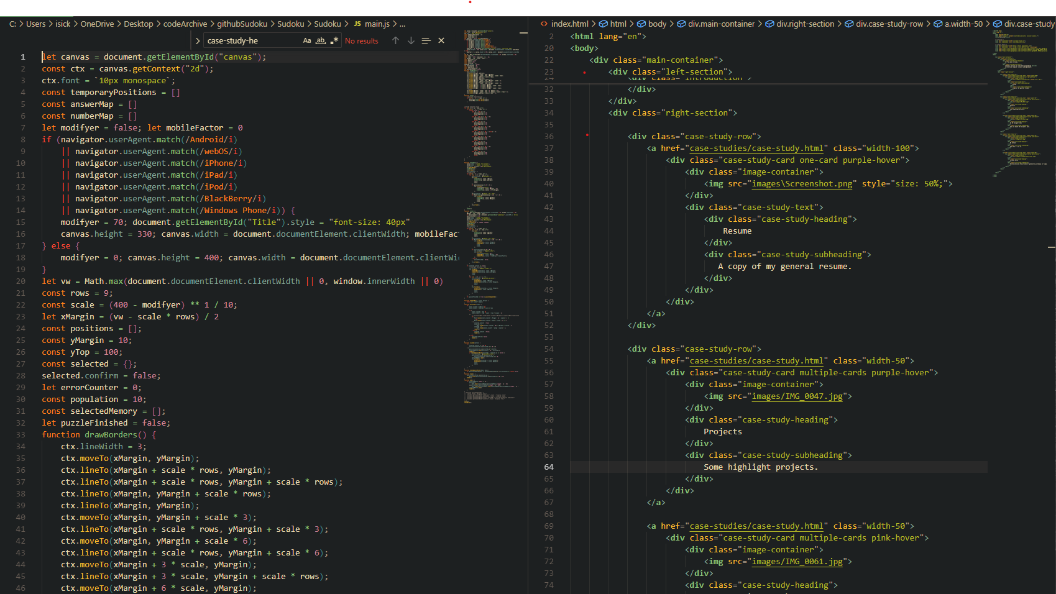Click the symbol icon beside the html breadcrumb

click(x=603, y=24)
